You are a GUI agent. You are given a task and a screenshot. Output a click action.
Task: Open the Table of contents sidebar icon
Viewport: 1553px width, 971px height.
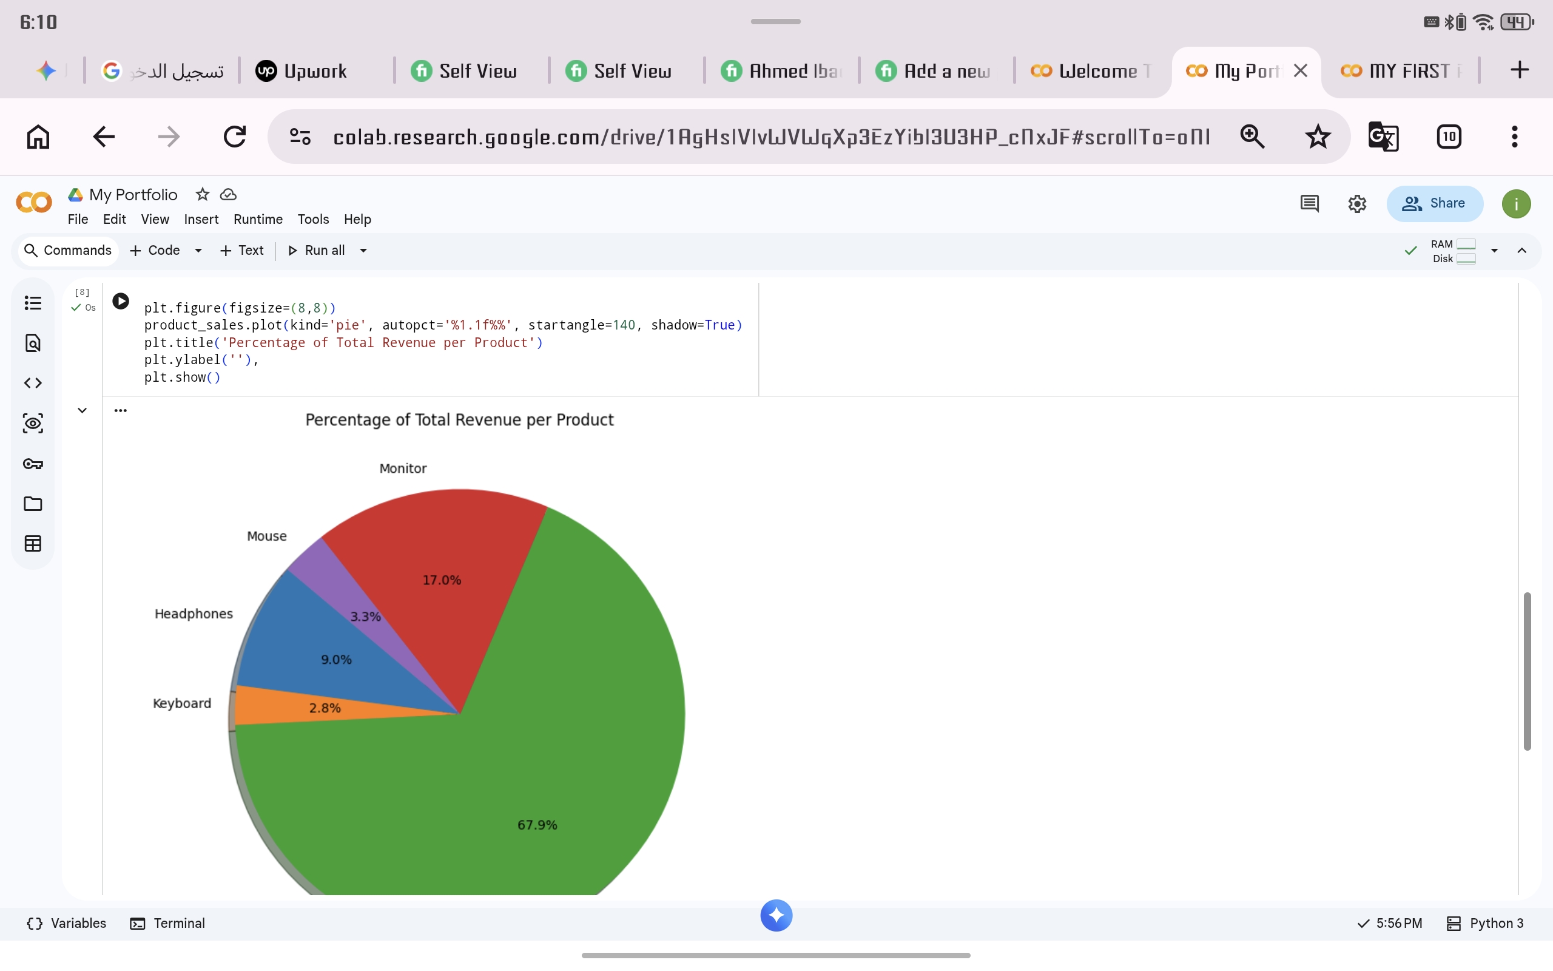pyautogui.click(x=33, y=302)
